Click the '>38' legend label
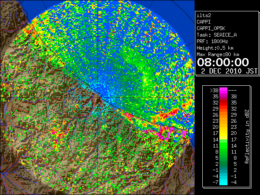 [214, 90]
